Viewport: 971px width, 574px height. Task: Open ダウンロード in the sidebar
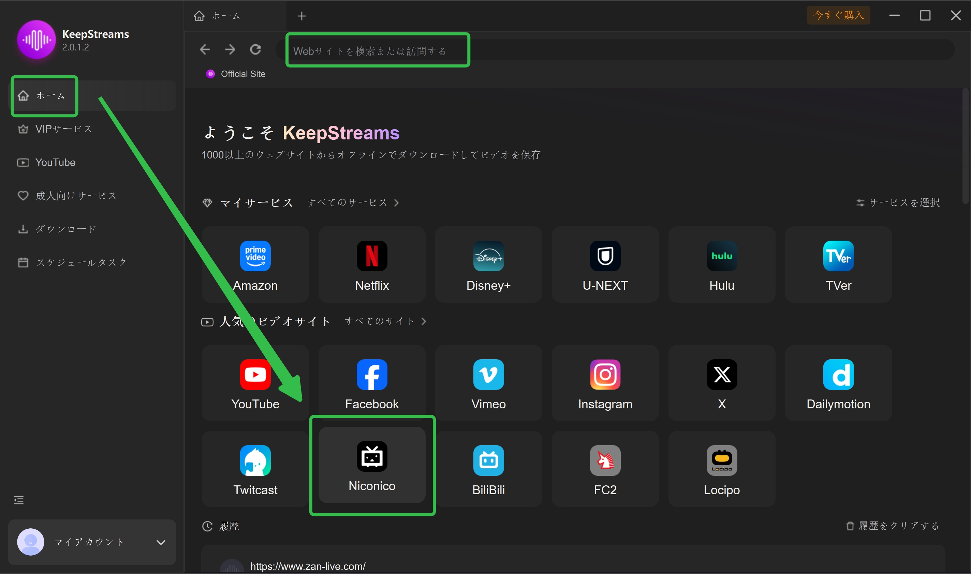[x=92, y=229]
